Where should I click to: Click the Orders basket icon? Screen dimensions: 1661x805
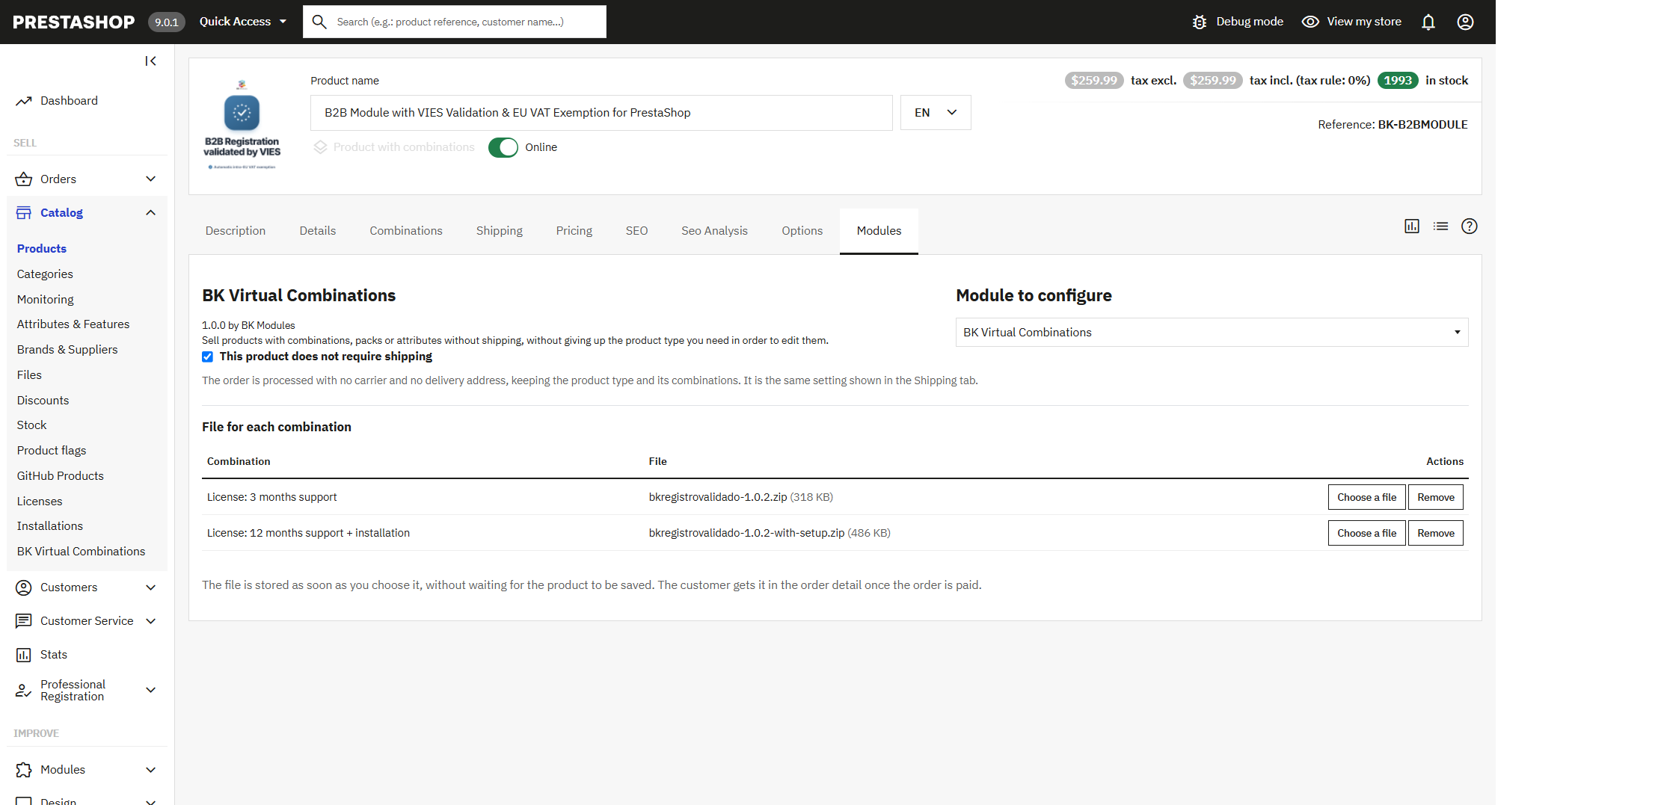[x=24, y=179]
